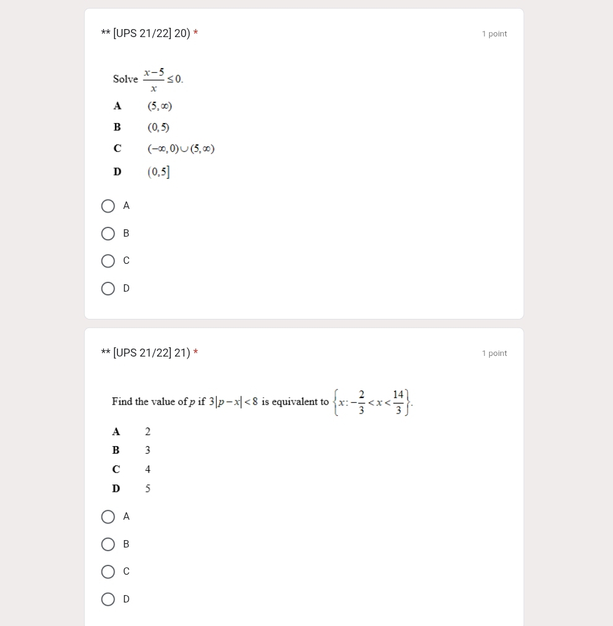Image resolution: width=613 pixels, height=626 pixels.
Task: Select answer A for question 21
Action: [x=108, y=517]
